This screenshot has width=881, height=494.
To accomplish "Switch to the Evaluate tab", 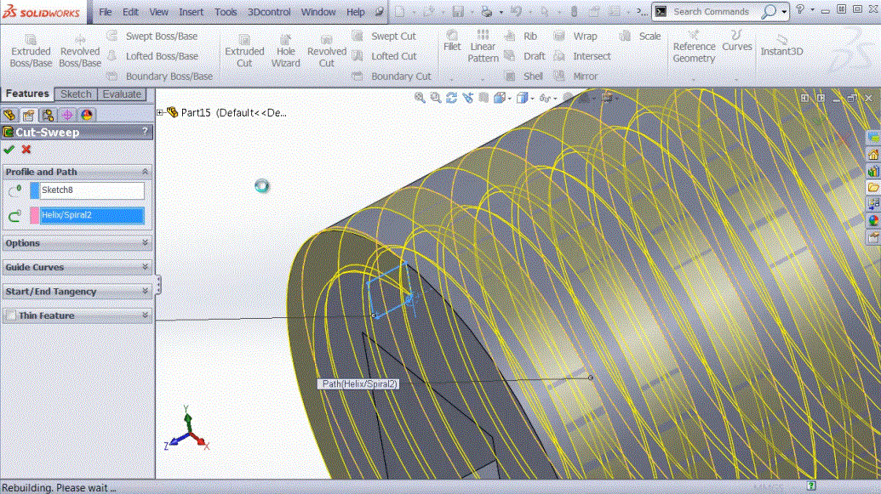I will 122,94.
